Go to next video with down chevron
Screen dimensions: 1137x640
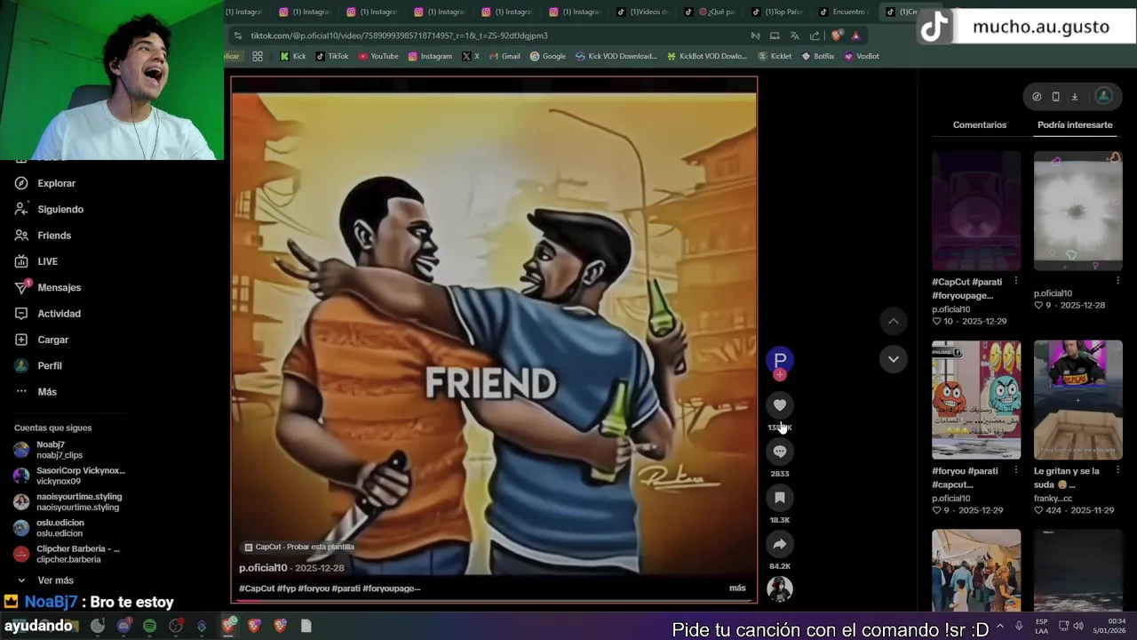[894, 359]
